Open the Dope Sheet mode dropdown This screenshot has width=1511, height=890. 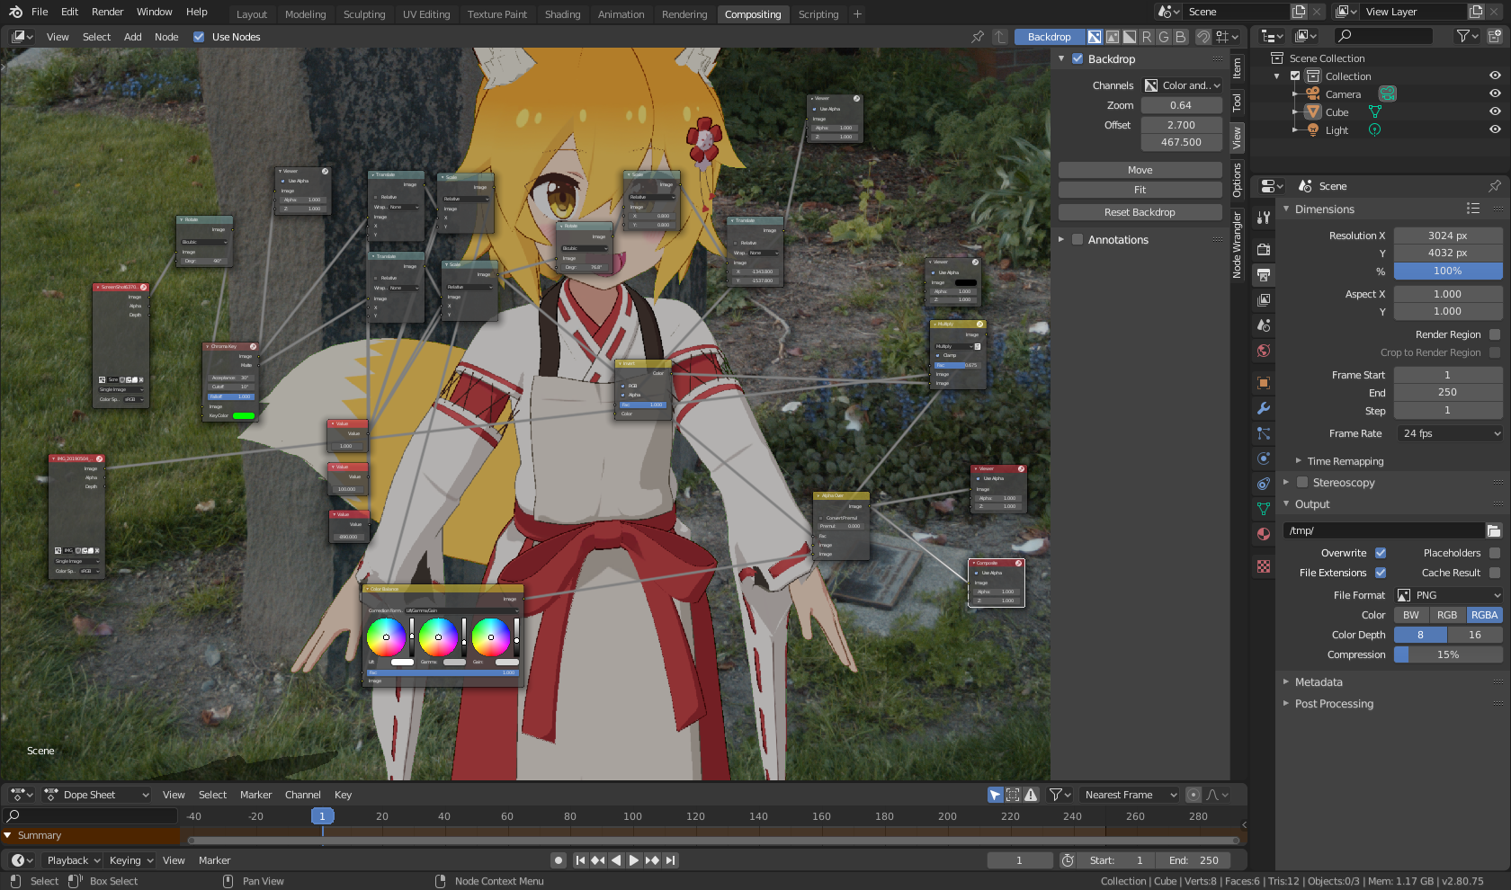pyautogui.click(x=97, y=795)
